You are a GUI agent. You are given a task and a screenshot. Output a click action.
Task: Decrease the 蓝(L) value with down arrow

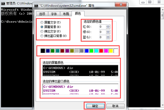[108, 38]
